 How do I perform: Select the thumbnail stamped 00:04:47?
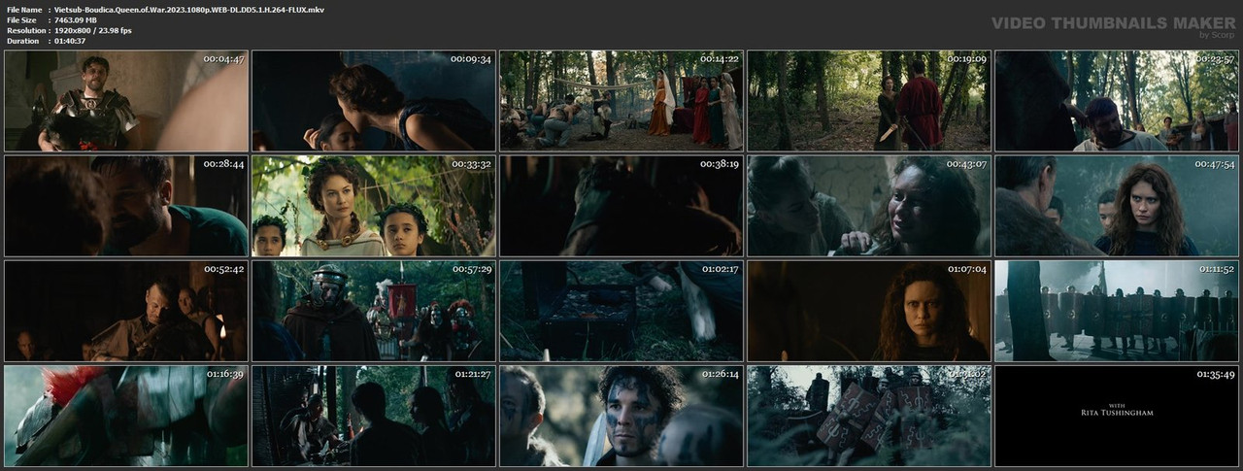pyautogui.click(x=126, y=101)
